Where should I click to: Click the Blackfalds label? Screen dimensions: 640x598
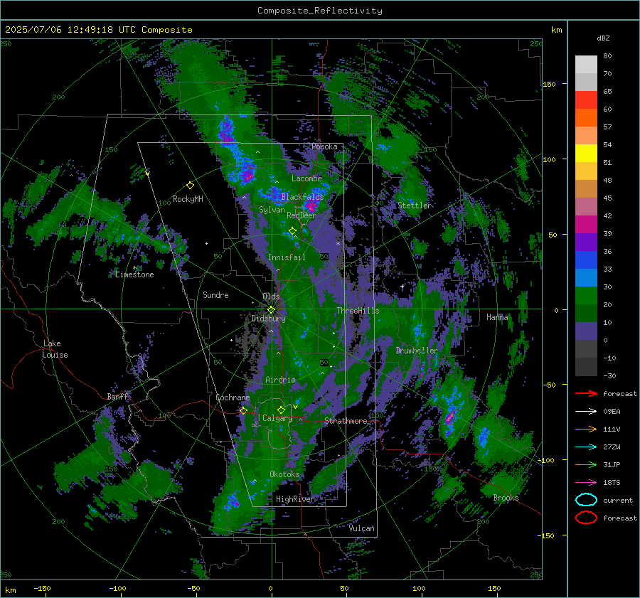click(x=302, y=197)
